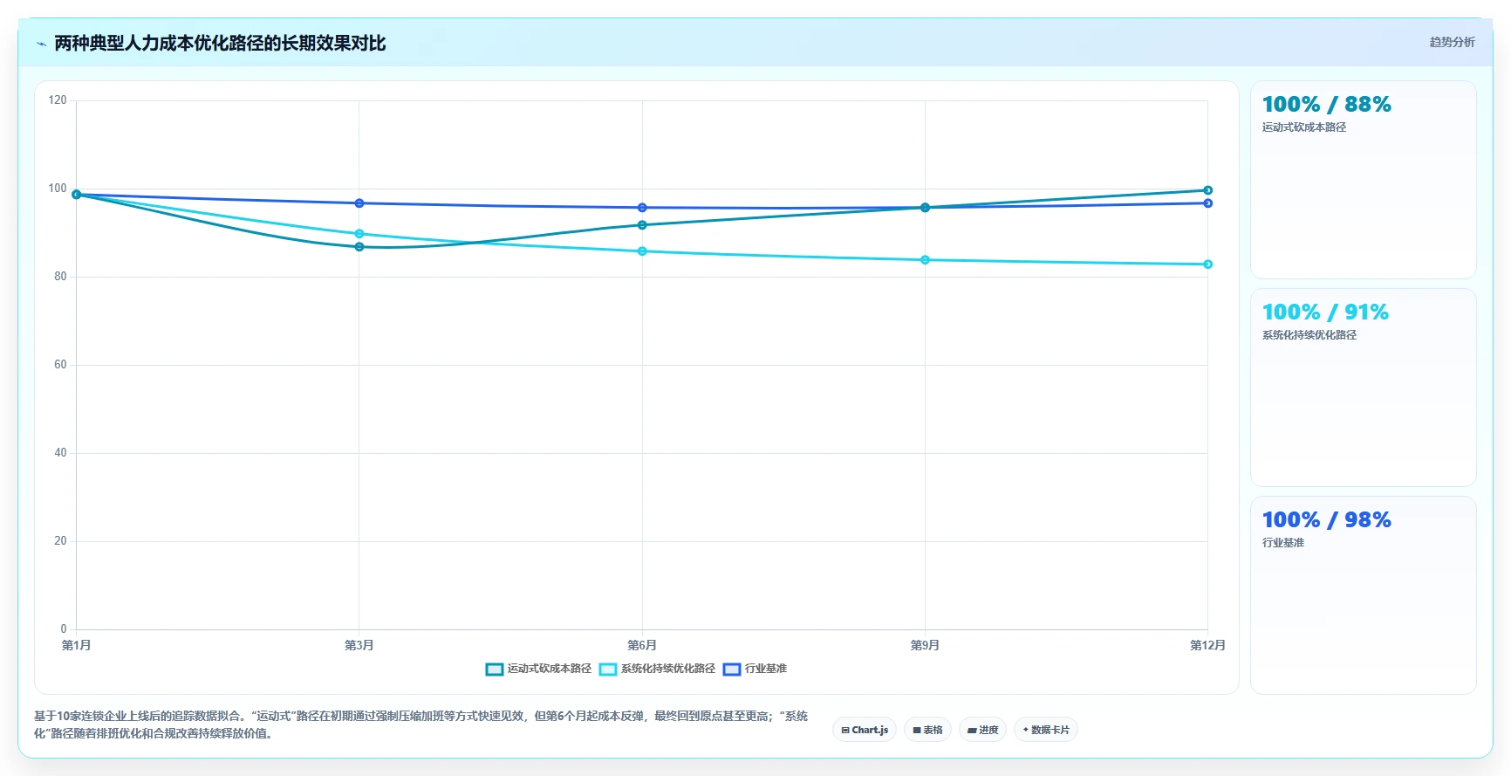Click the trend icon beside the chart title
Screen dimensions: 1511x776
point(41,44)
